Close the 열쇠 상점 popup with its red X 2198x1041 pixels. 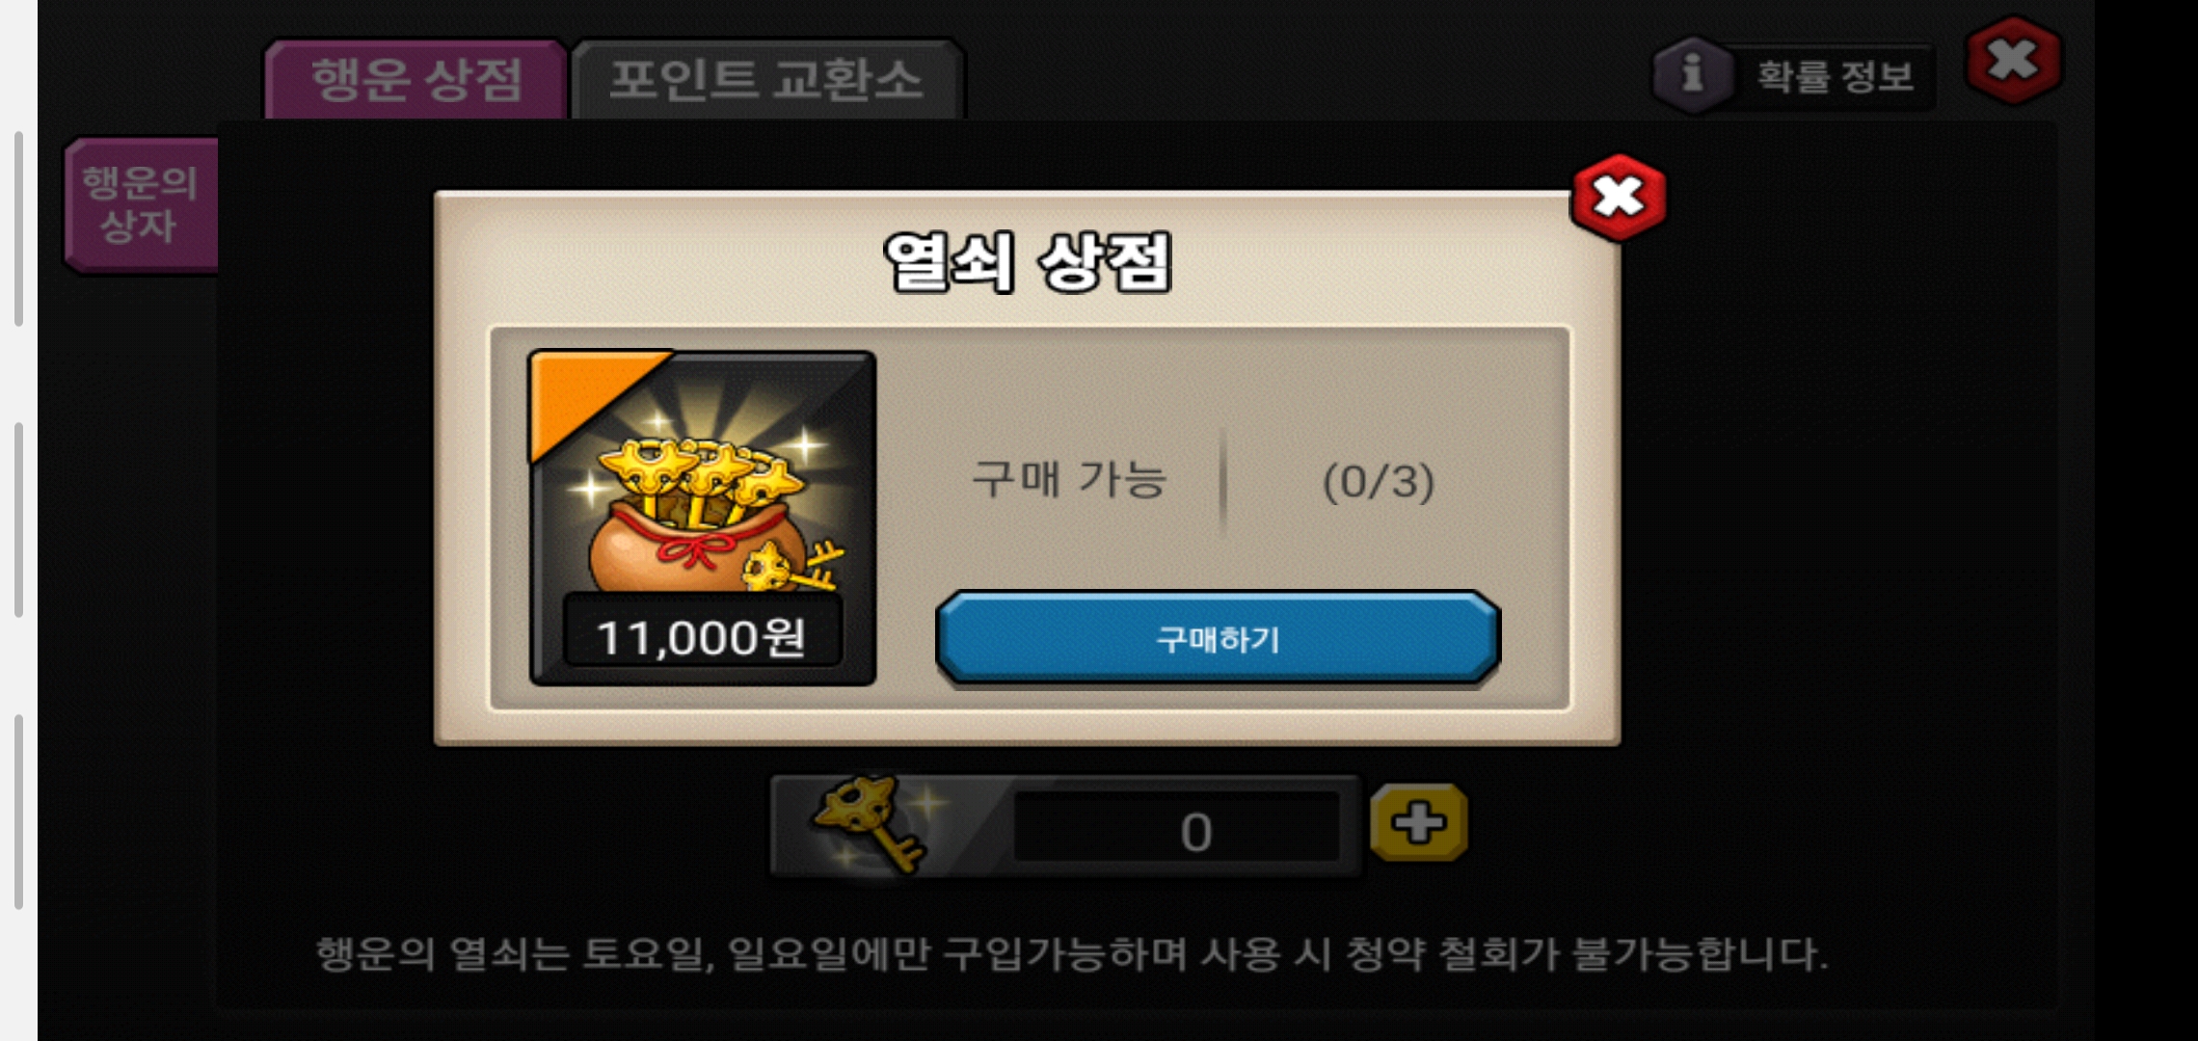(1619, 197)
